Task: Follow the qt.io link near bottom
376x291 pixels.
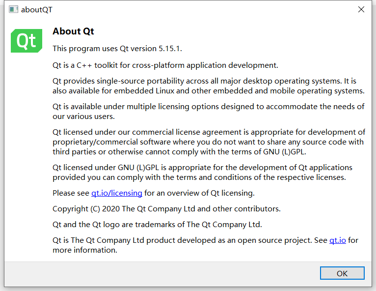Action: [337, 240]
